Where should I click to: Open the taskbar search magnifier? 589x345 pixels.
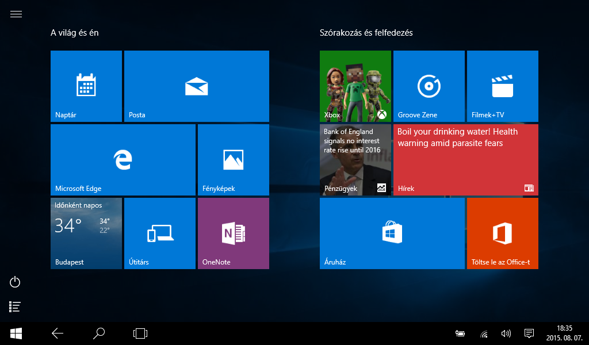[x=99, y=333]
